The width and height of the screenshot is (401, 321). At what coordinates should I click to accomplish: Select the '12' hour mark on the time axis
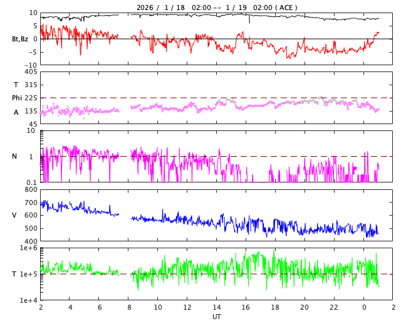coord(187,308)
